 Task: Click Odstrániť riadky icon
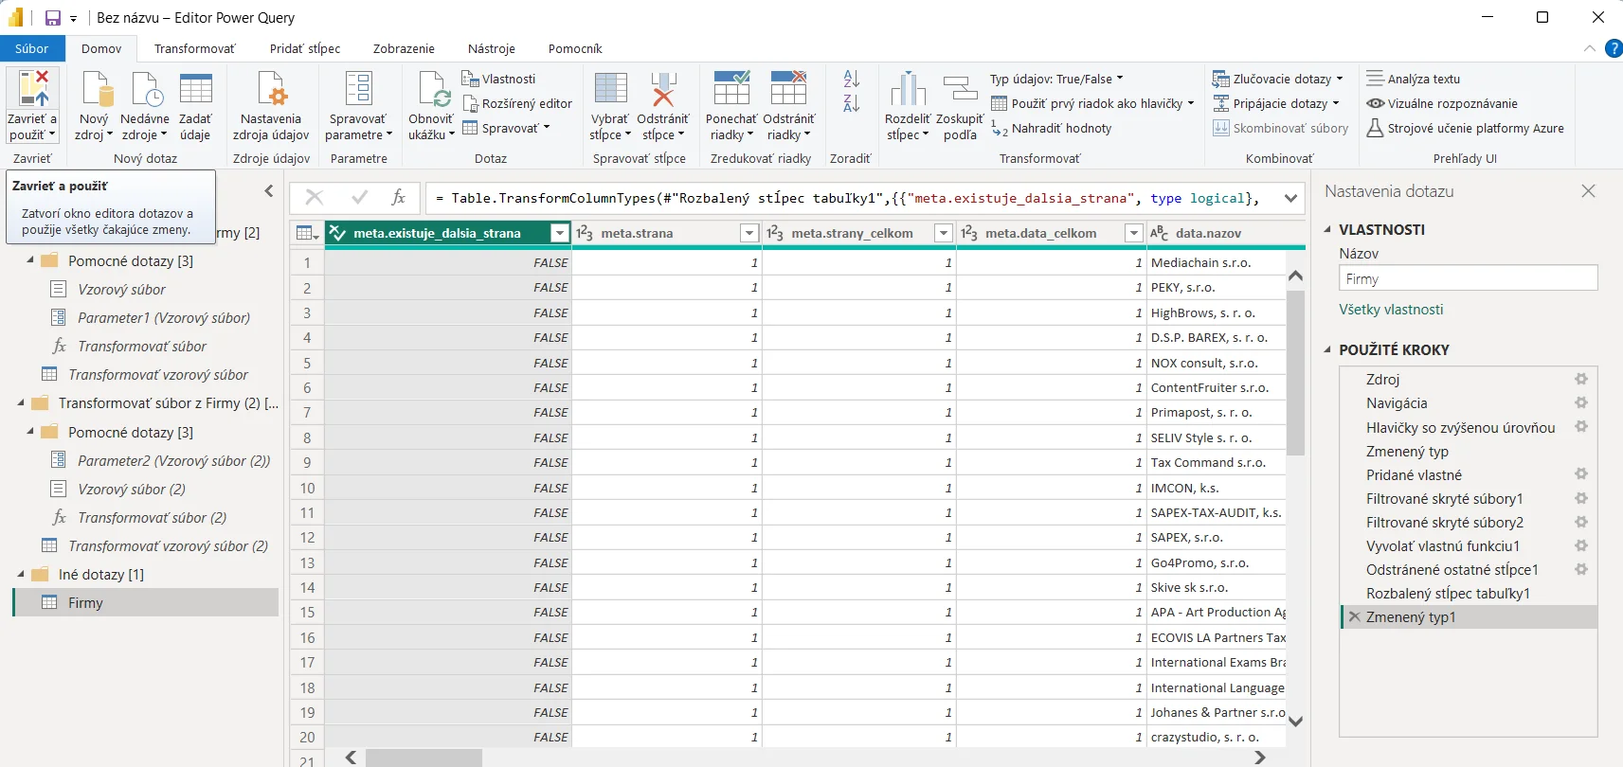[x=788, y=88]
